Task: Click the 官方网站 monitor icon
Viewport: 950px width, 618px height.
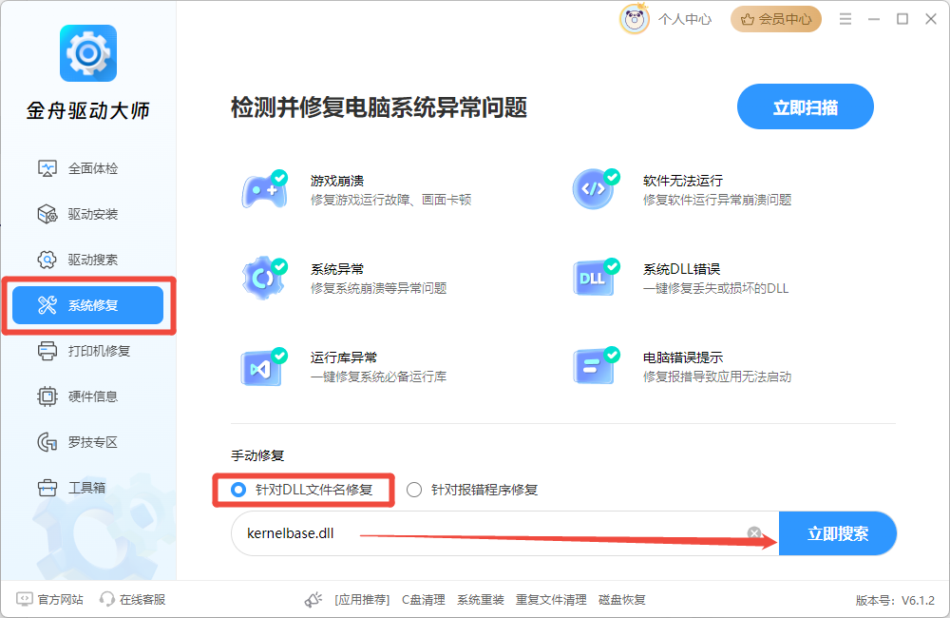Action: coord(25,599)
